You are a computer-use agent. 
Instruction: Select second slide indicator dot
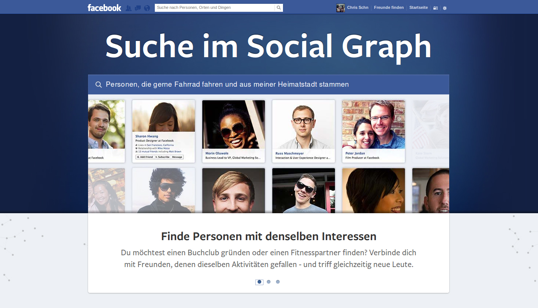tap(269, 282)
